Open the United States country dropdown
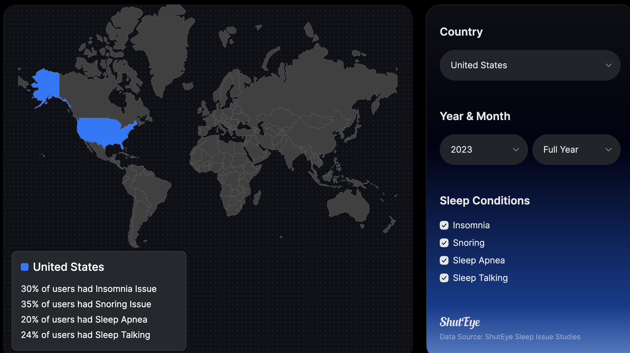Image resolution: width=630 pixels, height=353 pixels. tap(530, 65)
